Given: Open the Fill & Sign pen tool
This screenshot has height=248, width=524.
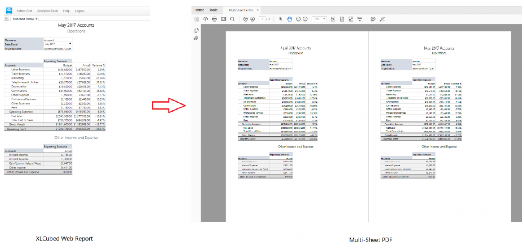Looking at the screenshot, I should click(381, 19).
